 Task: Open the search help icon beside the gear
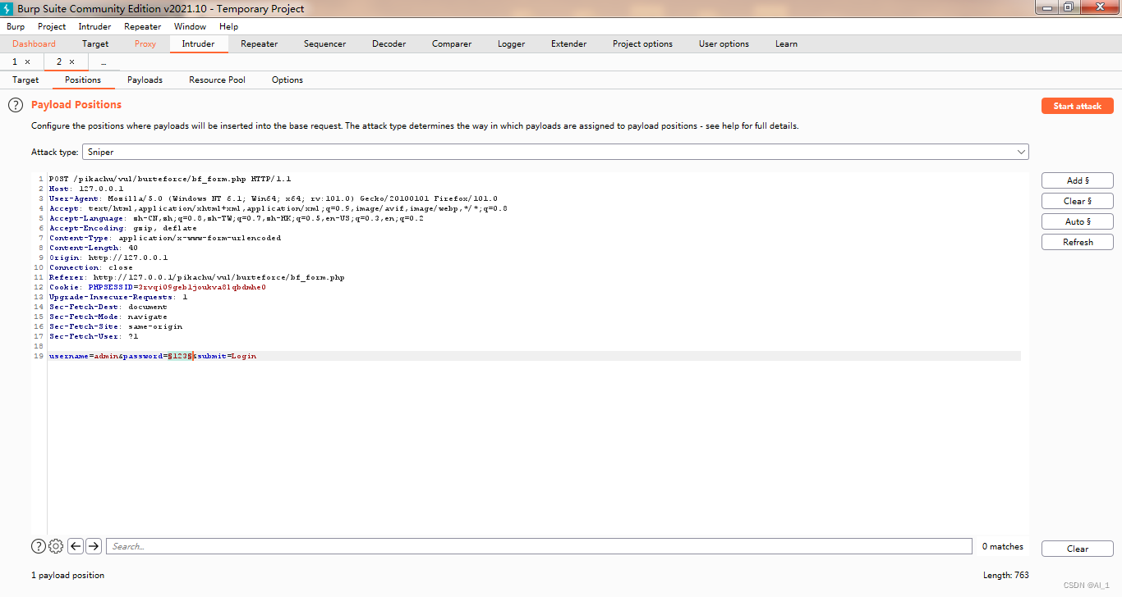[39, 546]
